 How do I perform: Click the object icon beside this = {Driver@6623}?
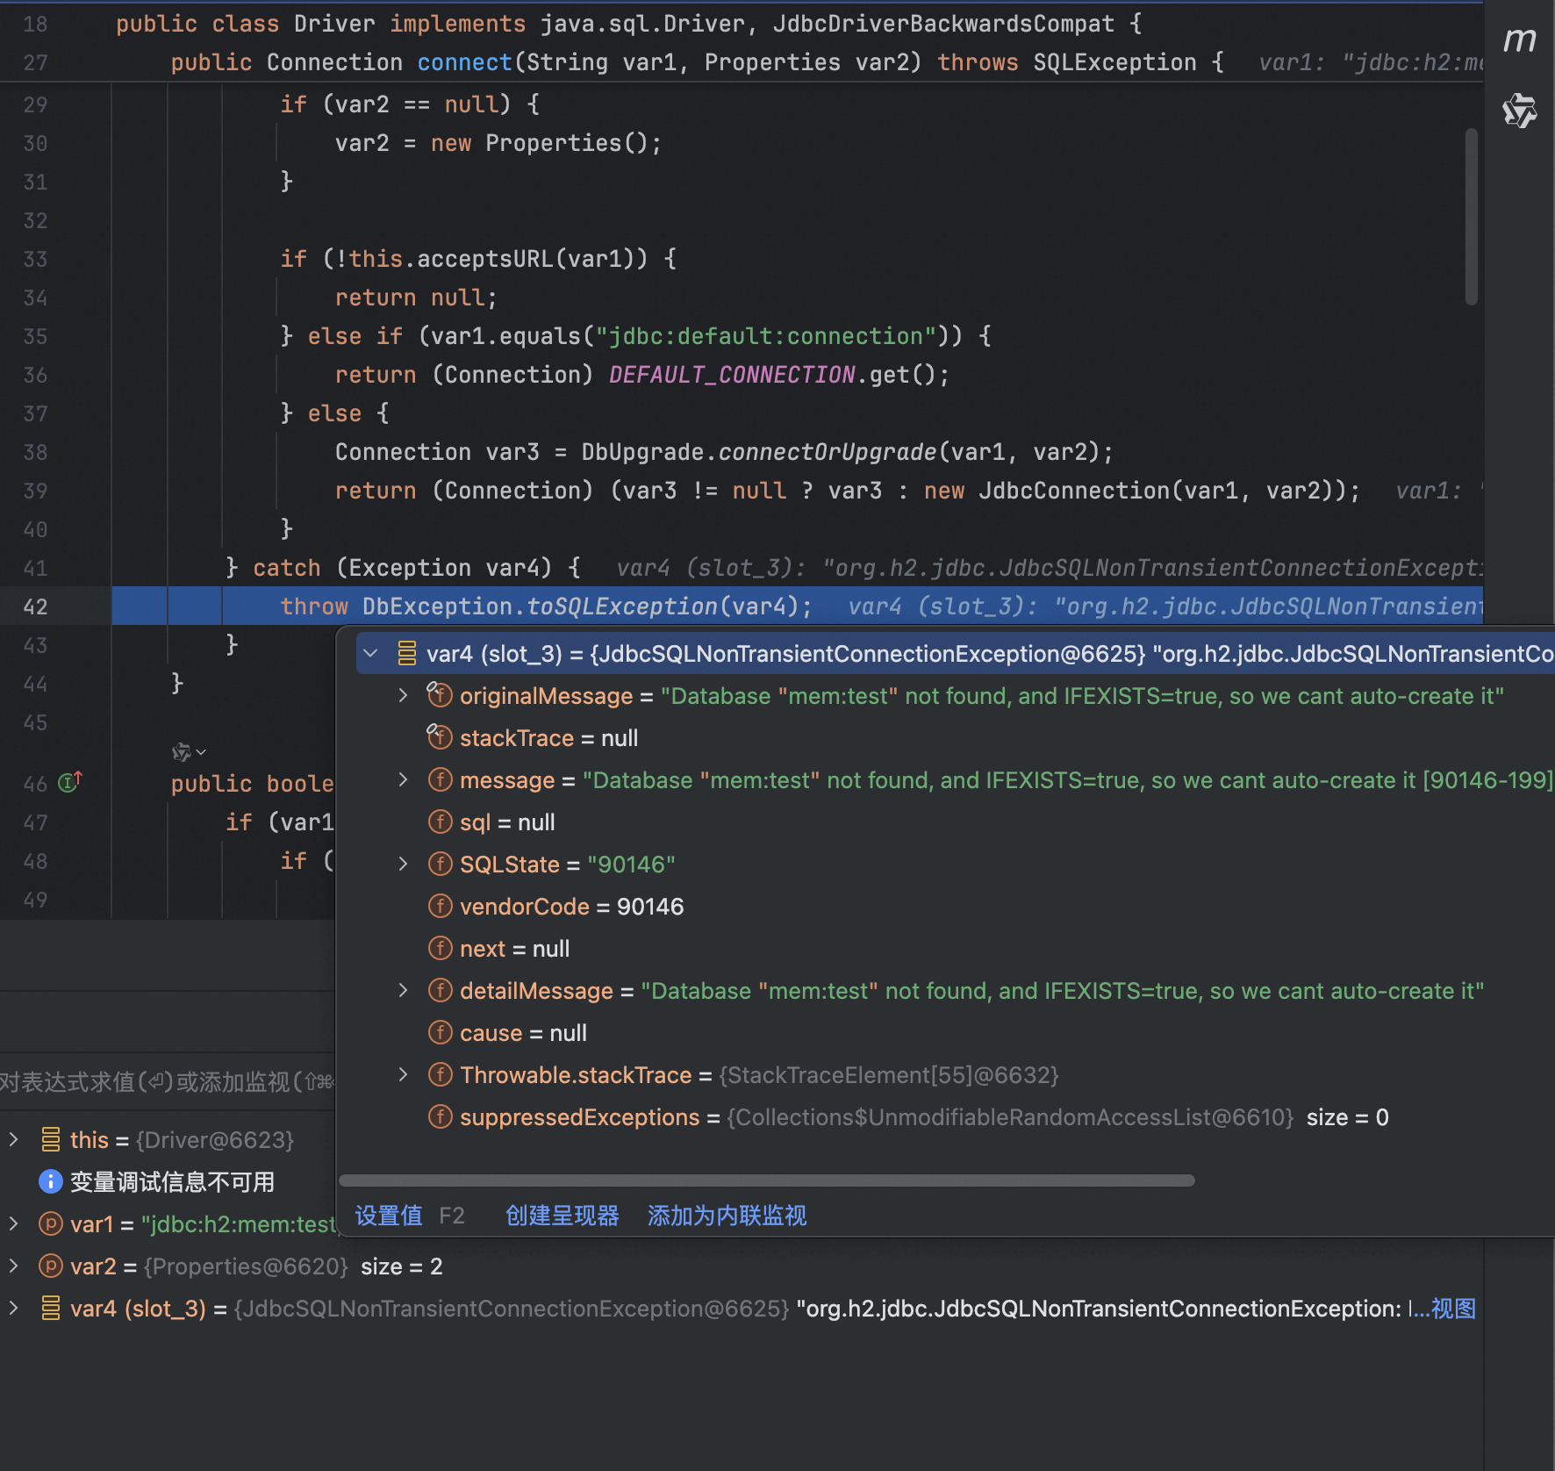click(x=51, y=1139)
